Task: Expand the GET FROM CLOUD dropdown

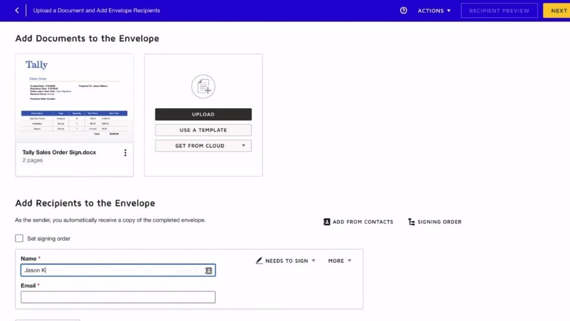Action: pos(203,146)
